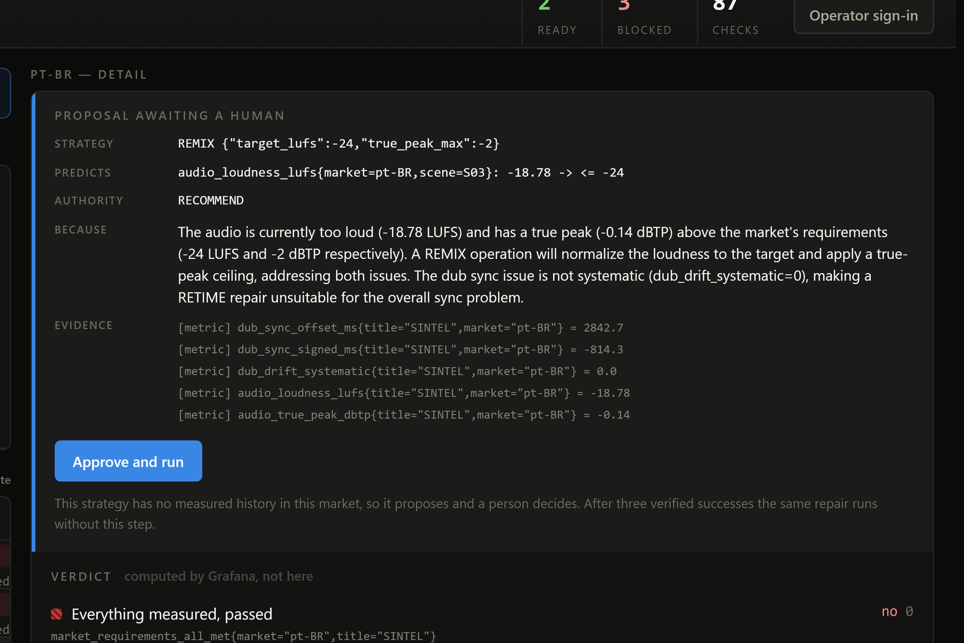This screenshot has height=643, width=964.
Task: Open Operator sign-in
Action: click(863, 16)
